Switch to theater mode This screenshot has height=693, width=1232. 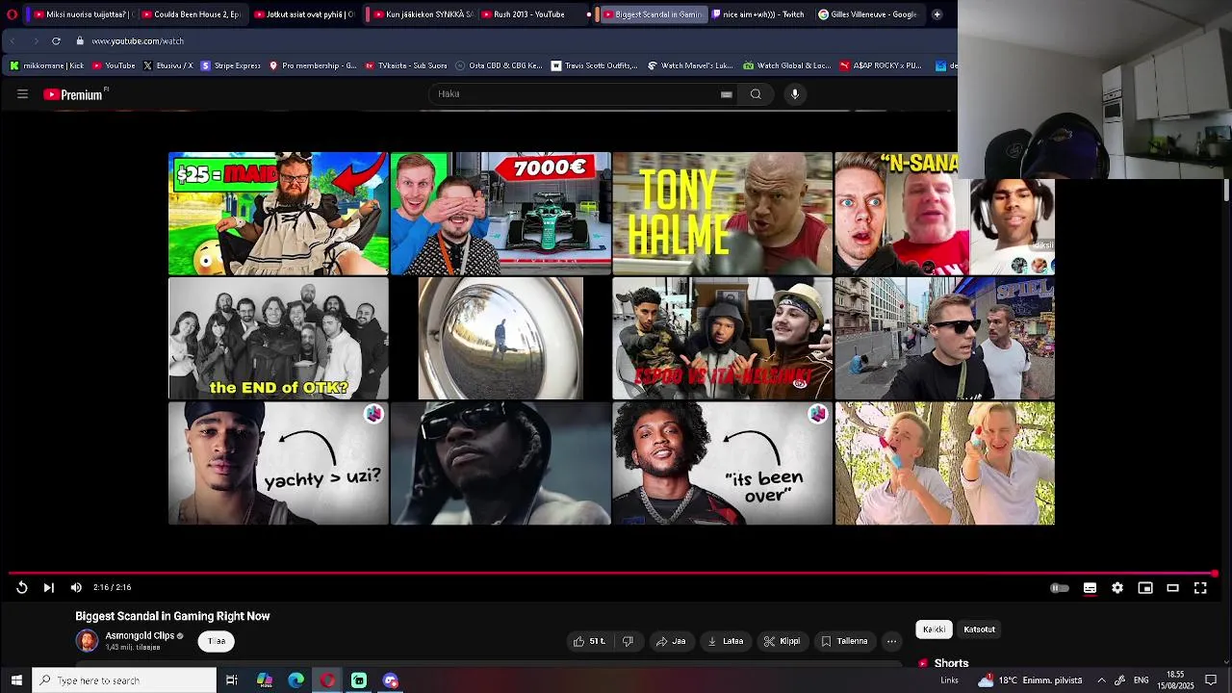(1172, 588)
